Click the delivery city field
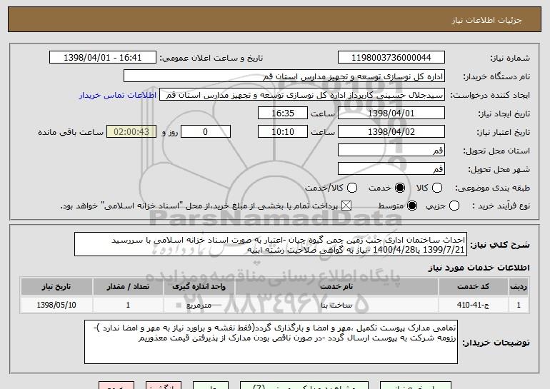550x389 pixels. click(x=391, y=168)
